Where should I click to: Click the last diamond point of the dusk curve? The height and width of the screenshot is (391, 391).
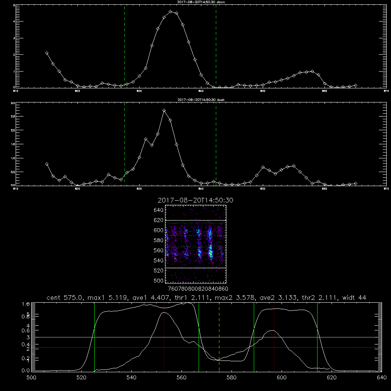coord(355,183)
